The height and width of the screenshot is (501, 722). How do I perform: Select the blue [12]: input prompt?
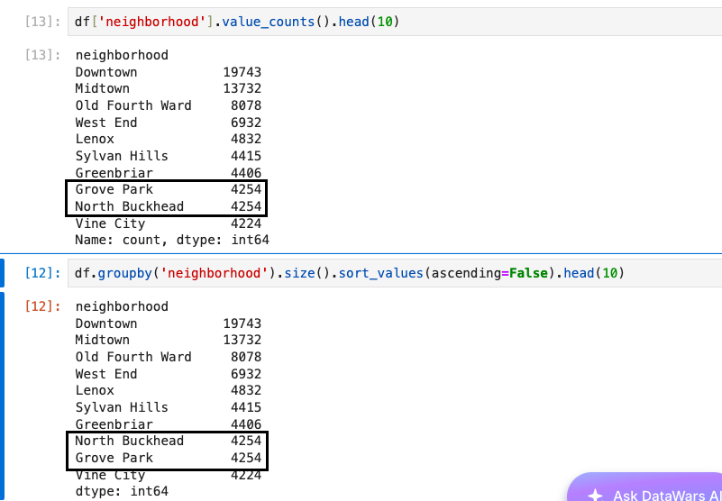click(43, 273)
